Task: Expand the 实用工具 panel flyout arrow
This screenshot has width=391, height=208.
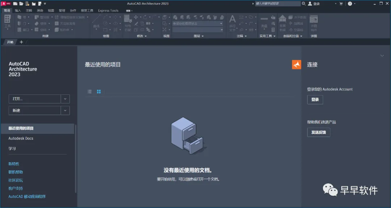Action: pos(274,36)
